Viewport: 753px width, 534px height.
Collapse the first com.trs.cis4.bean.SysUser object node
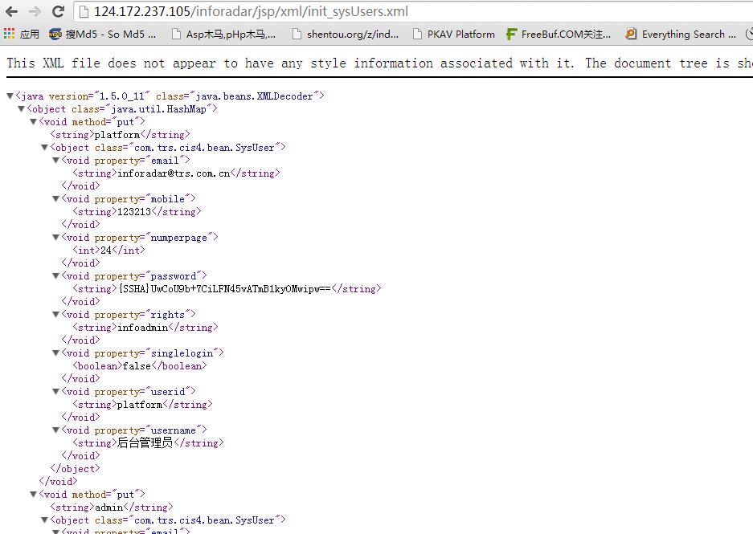tap(45, 147)
